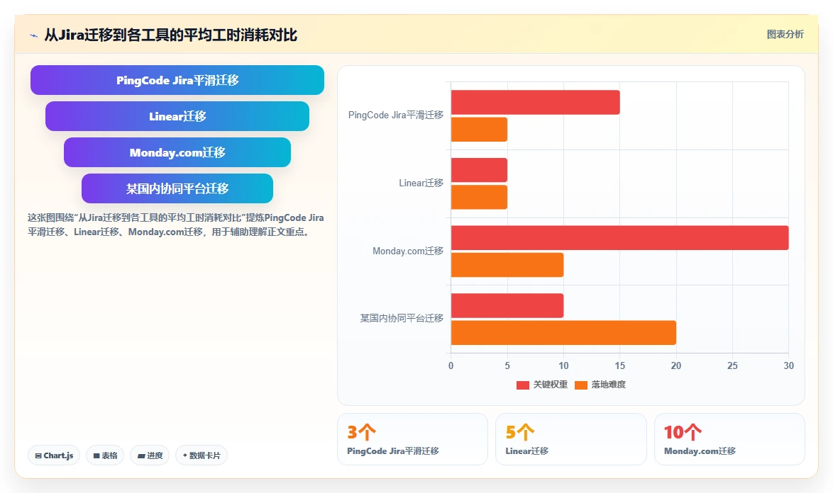Viewport: 833px width, 493px height.
Task: Click the x-axis tick label 15
Action: click(x=620, y=365)
